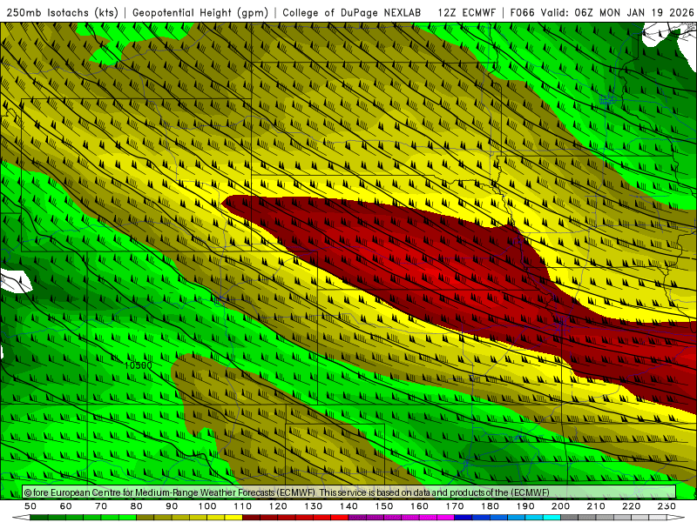Click the '230' colorbar scale label
Image resolution: width=697 pixels, height=522 pixels.
tap(667, 506)
